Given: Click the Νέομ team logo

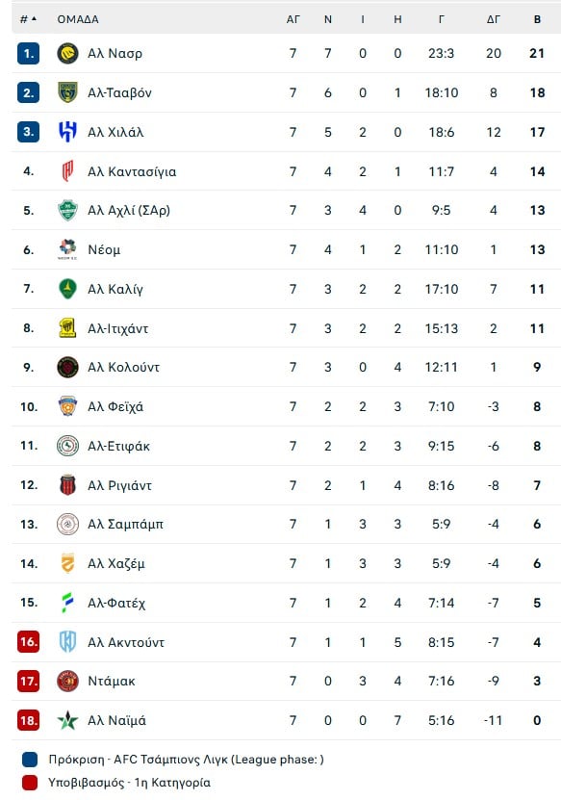Looking at the screenshot, I should pyautogui.click(x=65, y=248).
